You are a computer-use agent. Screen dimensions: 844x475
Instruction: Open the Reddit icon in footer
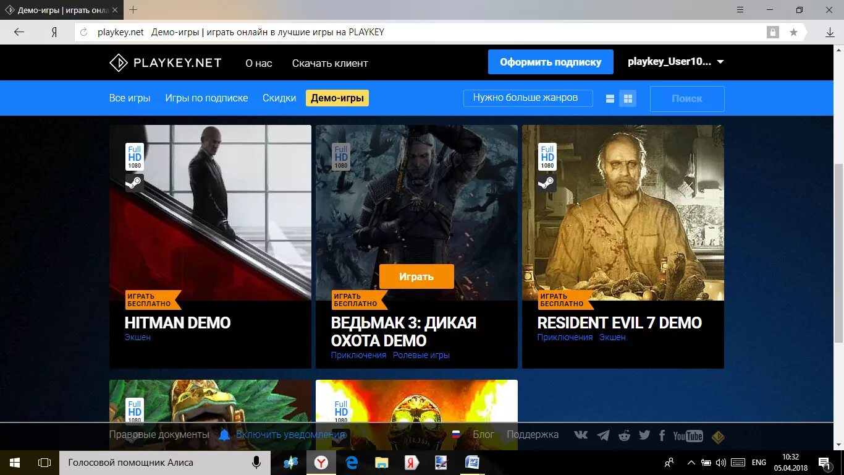(x=624, y=435)
